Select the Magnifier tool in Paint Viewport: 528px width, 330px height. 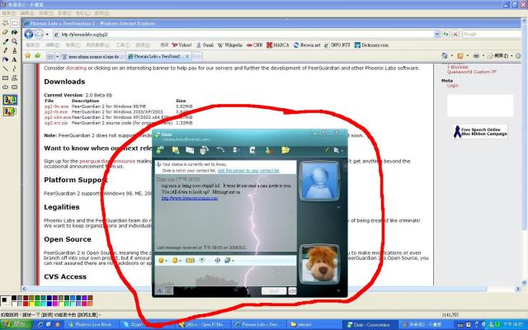point(15,41)
